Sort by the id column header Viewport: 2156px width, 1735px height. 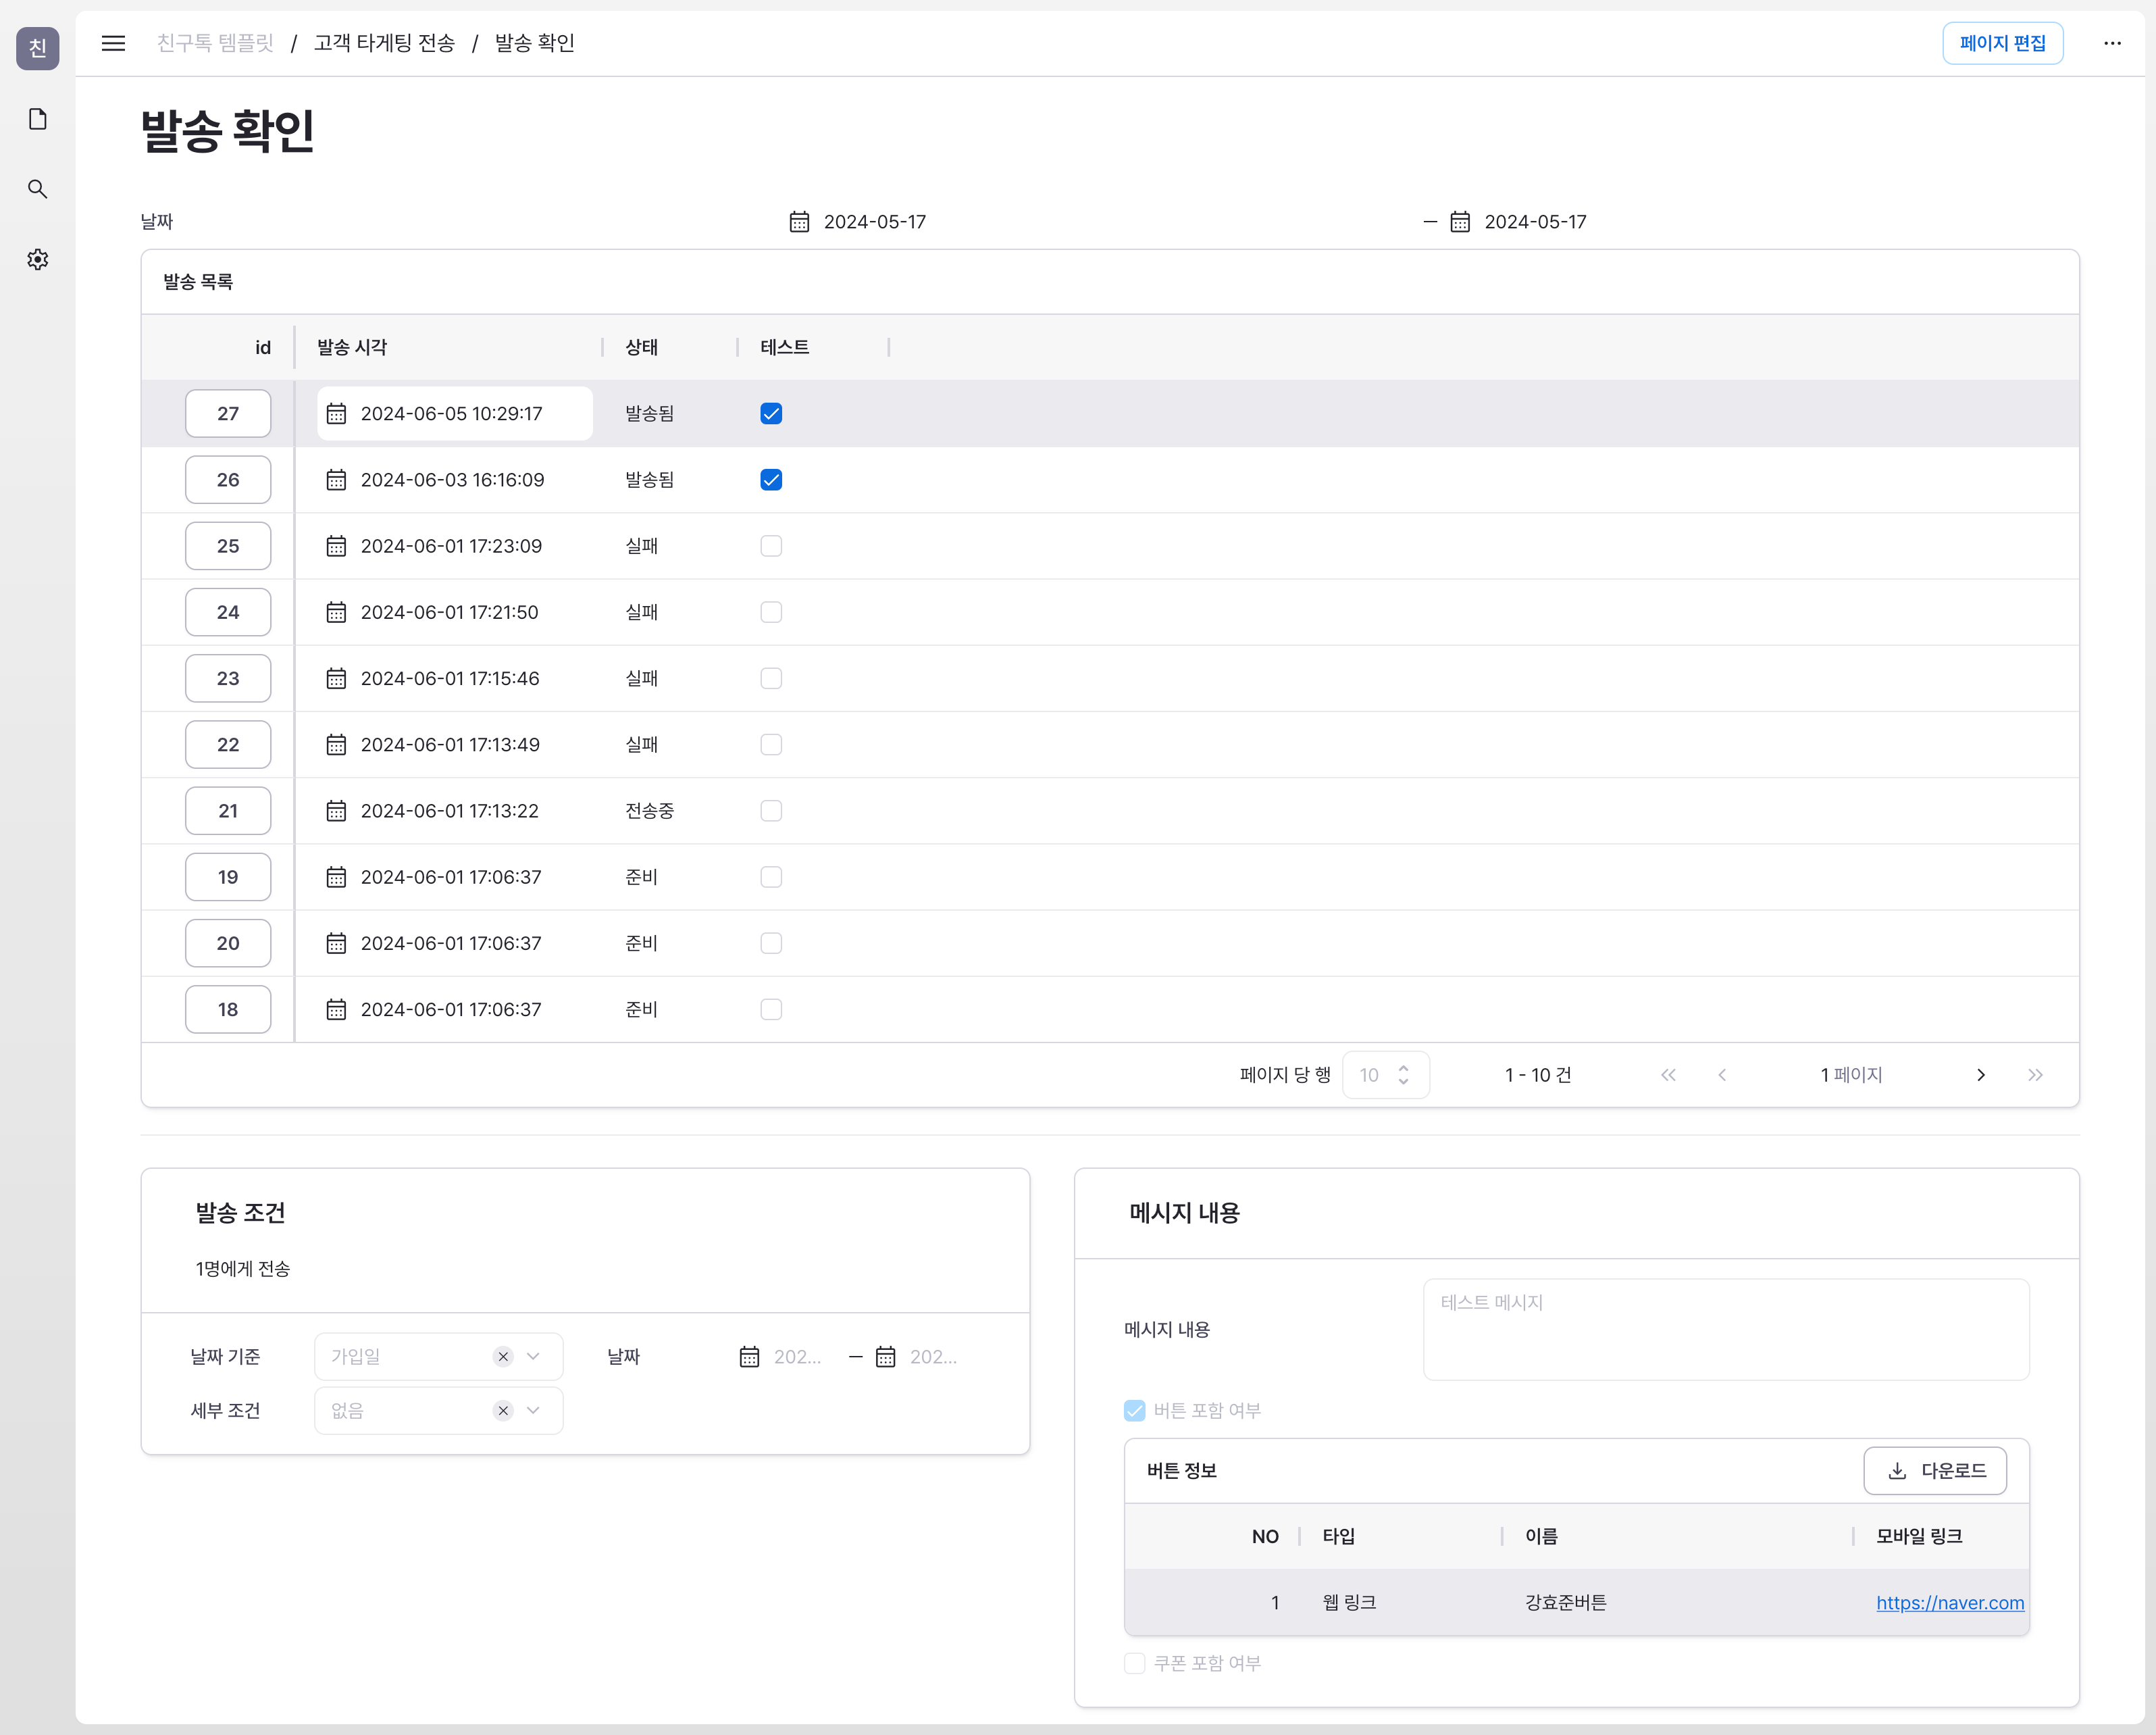[262, 348]
